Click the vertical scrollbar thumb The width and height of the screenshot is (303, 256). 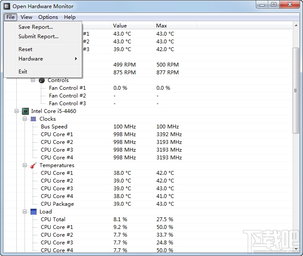pyautogui.click(x=296, y=90)
